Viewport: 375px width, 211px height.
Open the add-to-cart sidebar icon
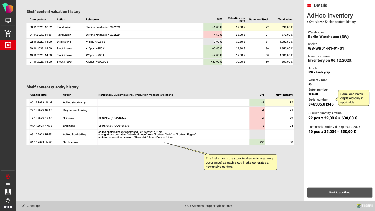coord(8,33)
